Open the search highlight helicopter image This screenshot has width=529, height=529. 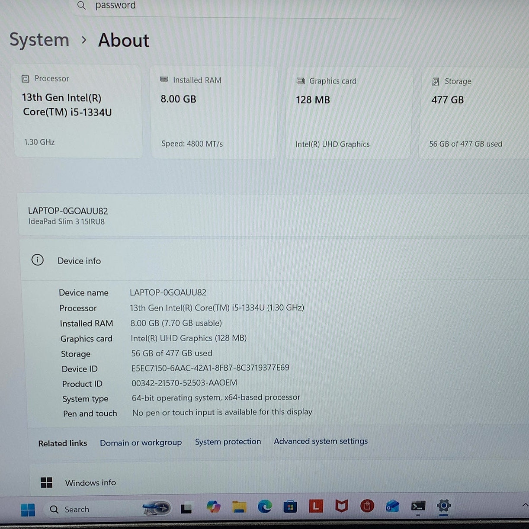(156, 508)
